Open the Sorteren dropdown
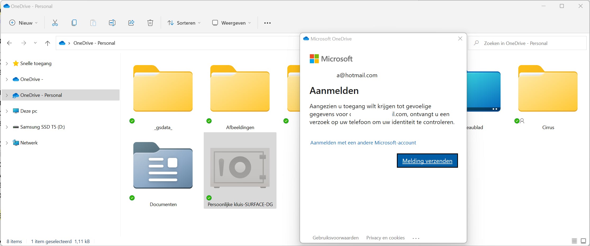The image size is (590, 246). pos(184,23)
